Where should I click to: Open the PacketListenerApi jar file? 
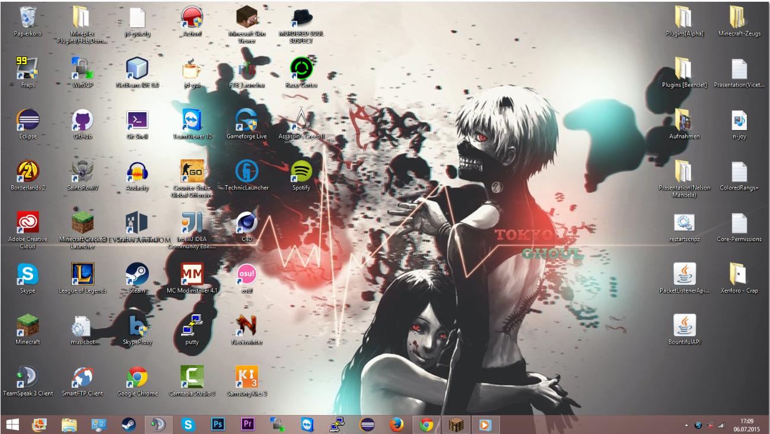coord(685,279)
